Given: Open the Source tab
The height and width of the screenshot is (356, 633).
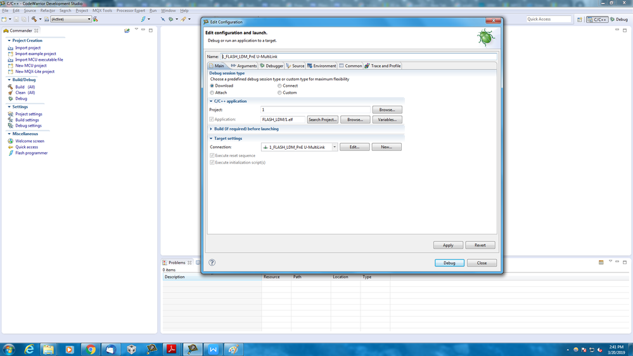Looking at the screenshot, I should 295,66.
